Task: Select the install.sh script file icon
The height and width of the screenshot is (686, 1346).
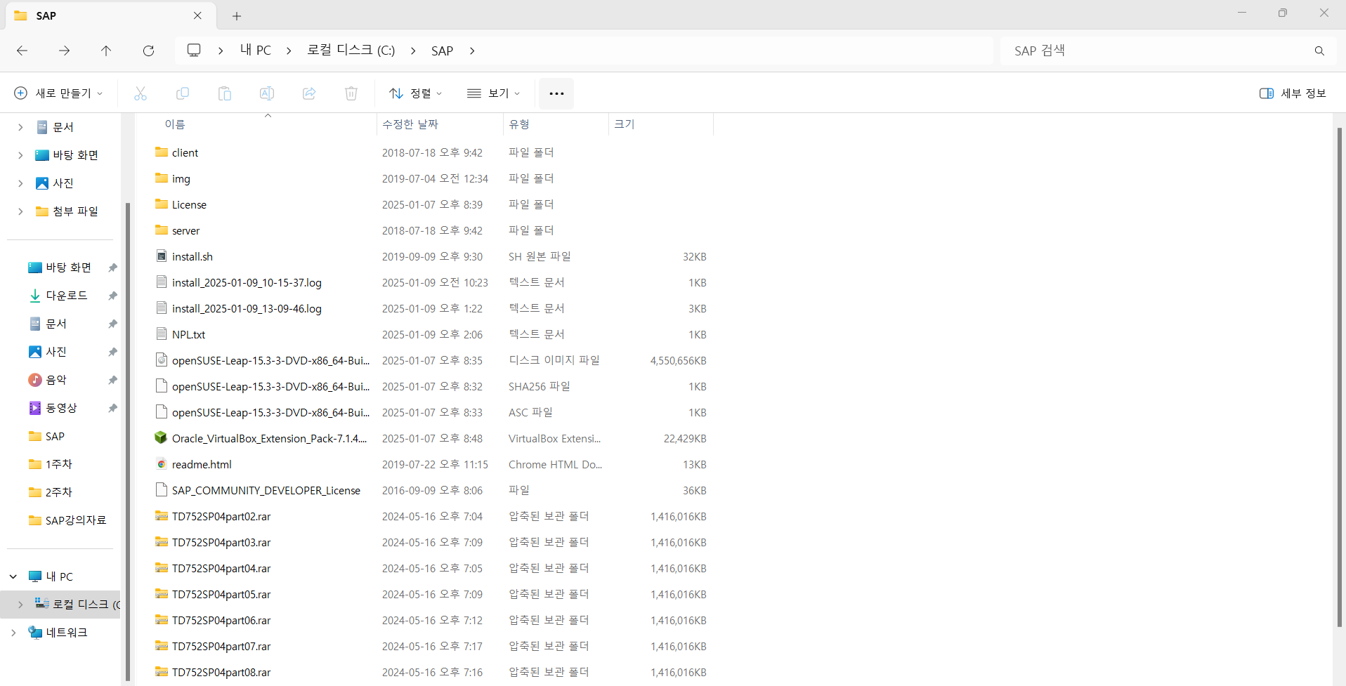Action: coord(162,256)
